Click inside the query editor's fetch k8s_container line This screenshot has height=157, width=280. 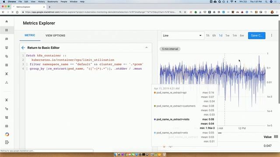pyautogui.click(x=46, y=55)
